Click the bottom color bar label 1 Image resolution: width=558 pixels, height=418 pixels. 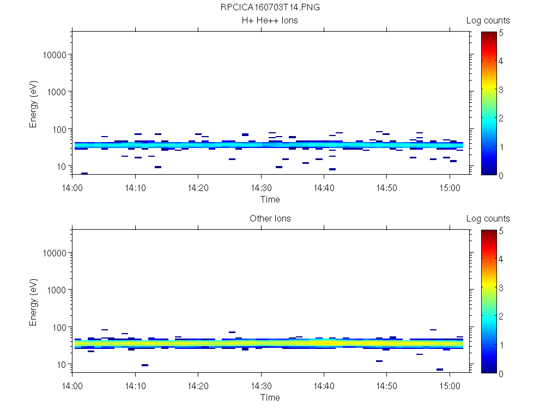click(x=501, y=345)
